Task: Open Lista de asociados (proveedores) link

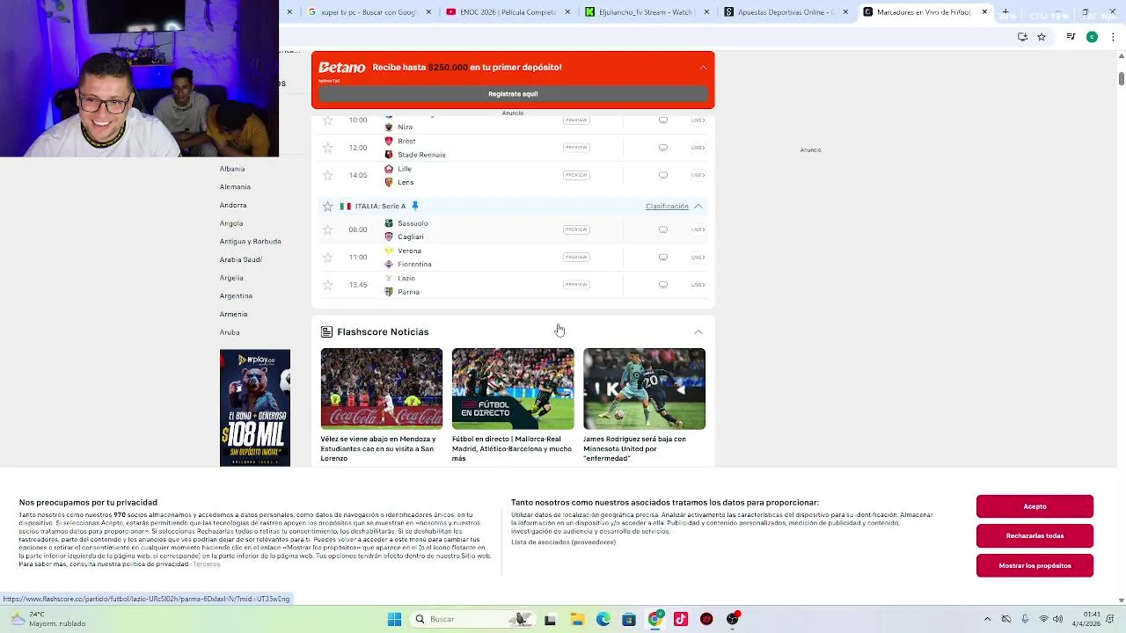Action: tap(563, 542)
